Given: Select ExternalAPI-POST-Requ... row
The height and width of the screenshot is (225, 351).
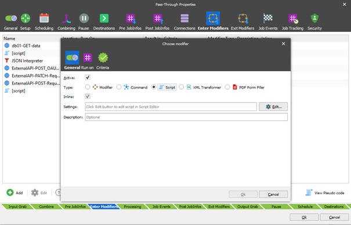Looking at the screenshot, I should [x=31, y=83].
